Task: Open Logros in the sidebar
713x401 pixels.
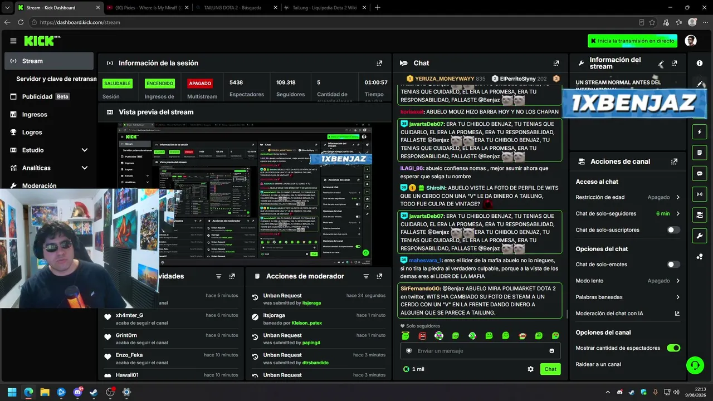Action: click(x=49, y=132)
